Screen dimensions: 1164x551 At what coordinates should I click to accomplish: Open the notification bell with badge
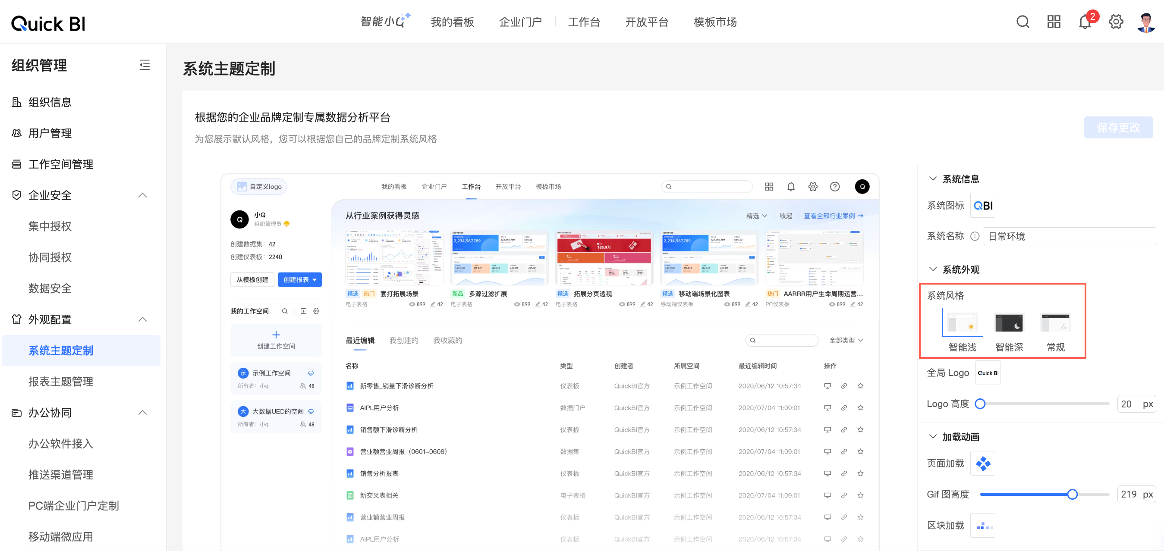[1085, 22]
